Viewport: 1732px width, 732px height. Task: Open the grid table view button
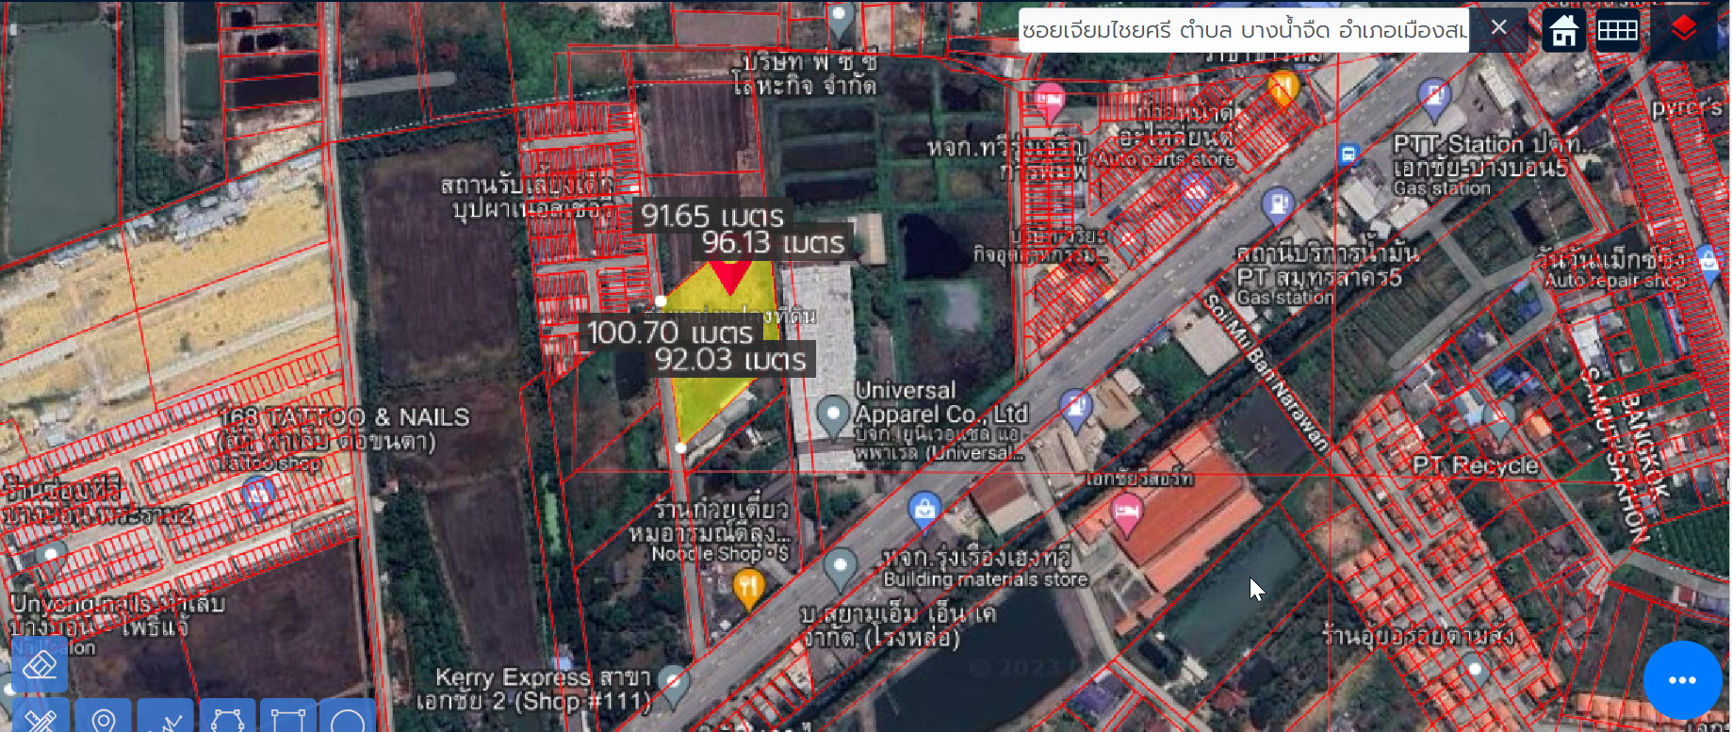coord(1617,31)
